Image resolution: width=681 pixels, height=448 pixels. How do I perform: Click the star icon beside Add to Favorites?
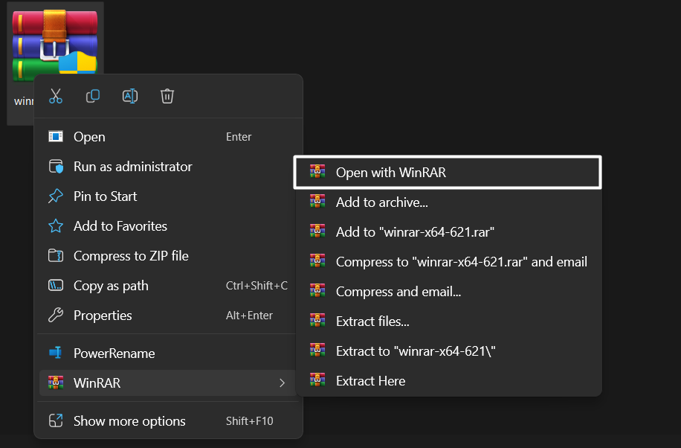[55, 225]
